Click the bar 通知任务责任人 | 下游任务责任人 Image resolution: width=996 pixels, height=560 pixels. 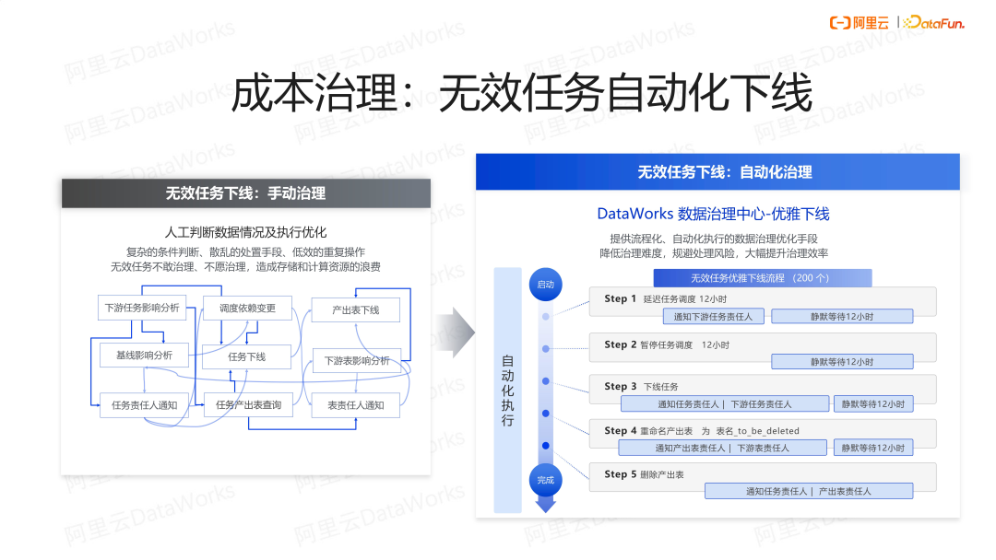[x=724, y=404]
